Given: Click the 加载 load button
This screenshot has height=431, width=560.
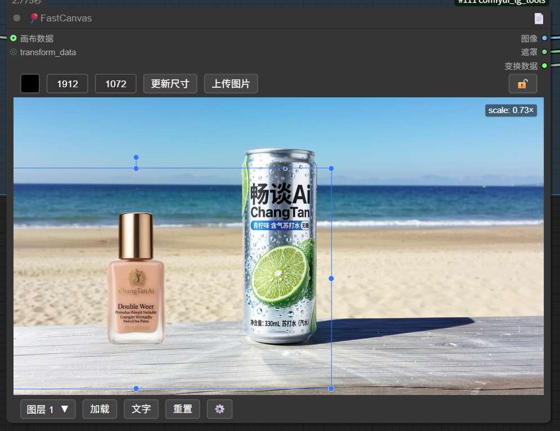Looking at the screenshot, I should tap(100, 409).
